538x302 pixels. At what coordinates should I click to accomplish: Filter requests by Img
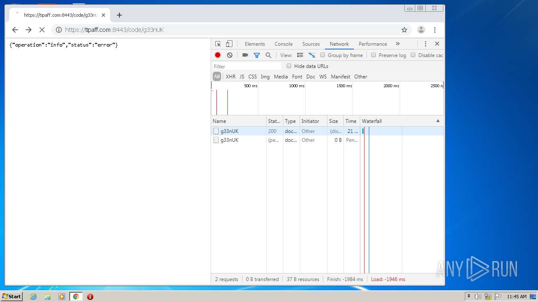pyautogui.click(x=265, y=76)
